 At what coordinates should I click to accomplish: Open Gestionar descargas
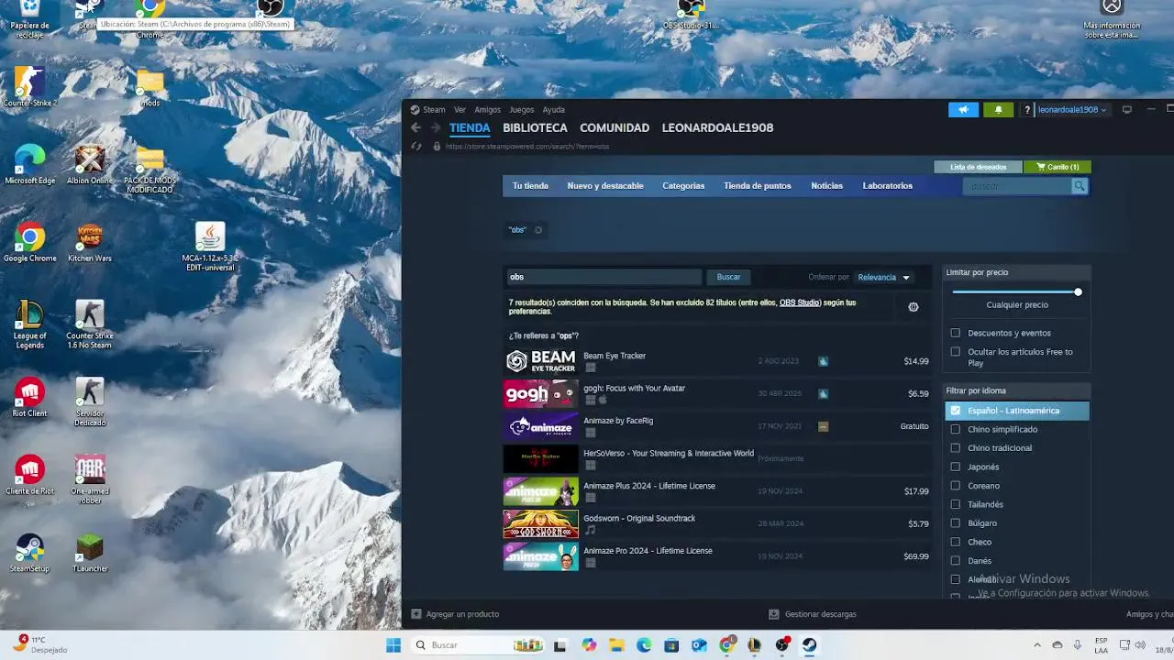(813, 614)
